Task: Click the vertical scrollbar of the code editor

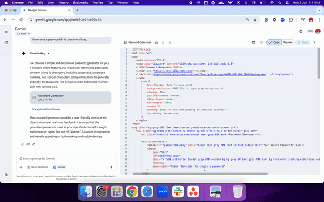Action: (x=319, y=63)
